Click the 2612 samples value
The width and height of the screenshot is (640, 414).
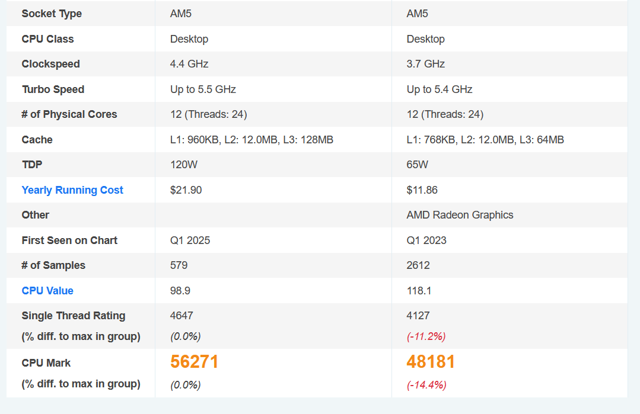click(418, 265)
